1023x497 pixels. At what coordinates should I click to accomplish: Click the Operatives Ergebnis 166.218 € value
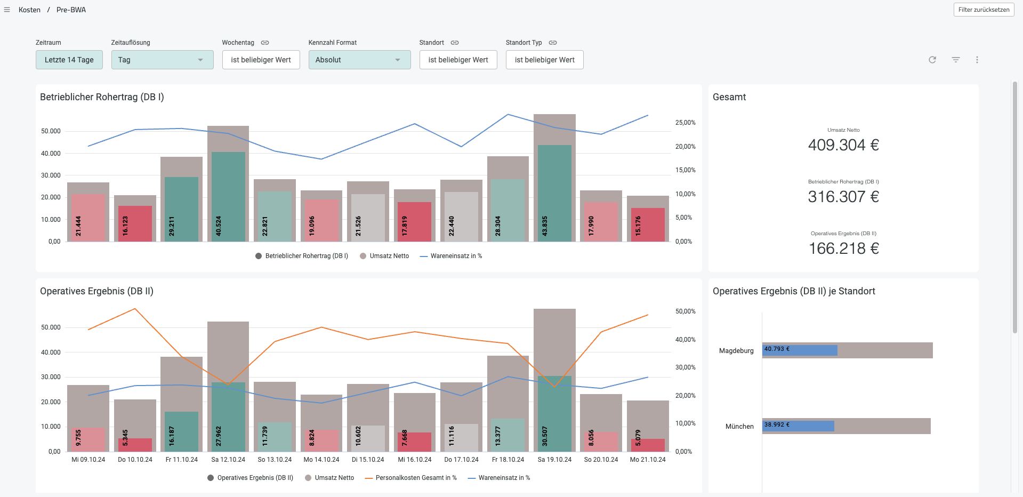pyautogui.click(x=843, y=248)
